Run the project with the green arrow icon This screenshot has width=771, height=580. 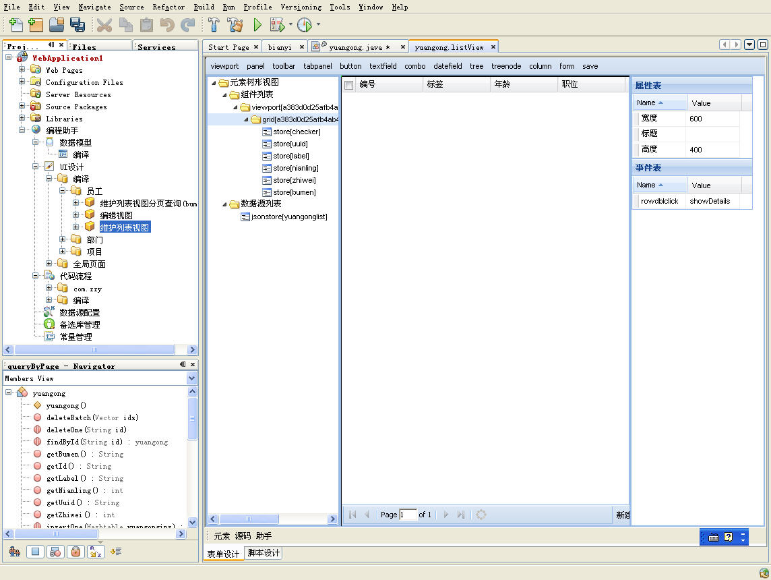point(258,24)
